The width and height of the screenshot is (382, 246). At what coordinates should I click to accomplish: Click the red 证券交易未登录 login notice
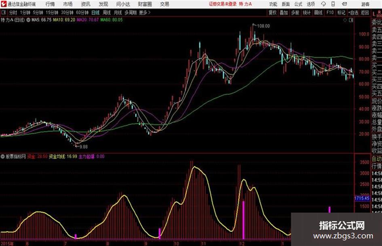click(x=223, y=4)
